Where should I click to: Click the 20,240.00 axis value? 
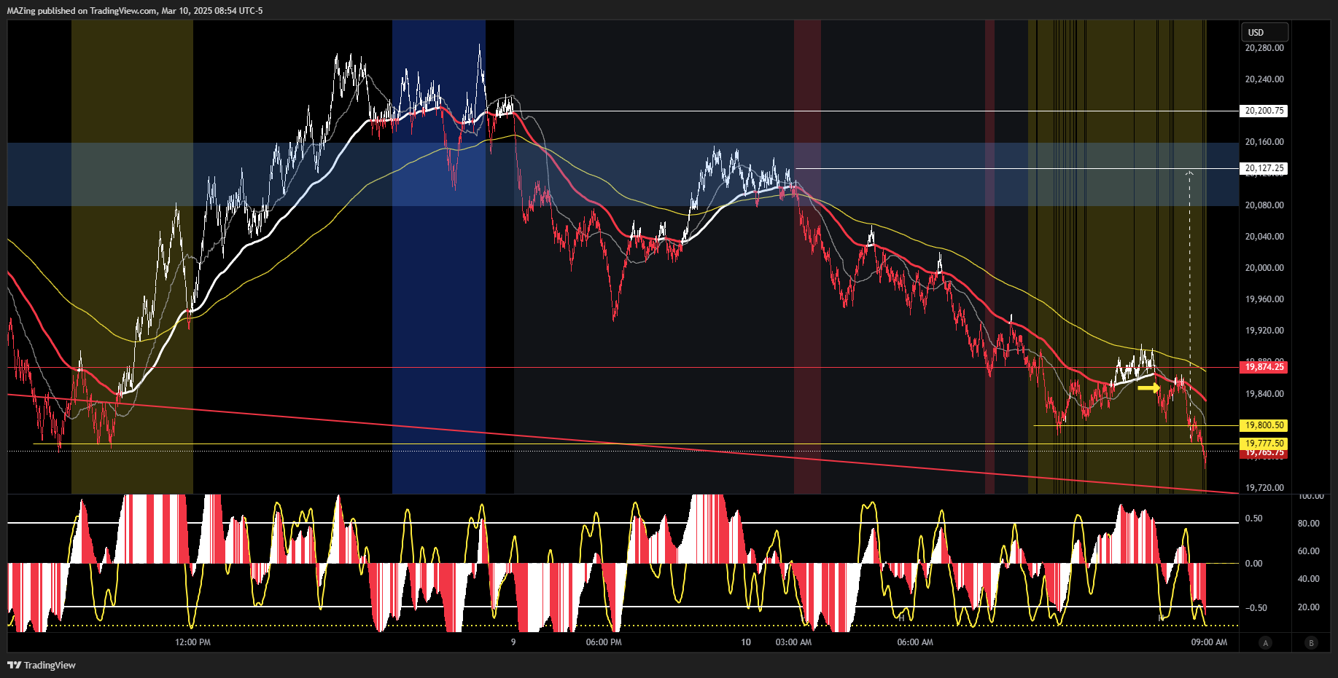[x=1264, y=79]
